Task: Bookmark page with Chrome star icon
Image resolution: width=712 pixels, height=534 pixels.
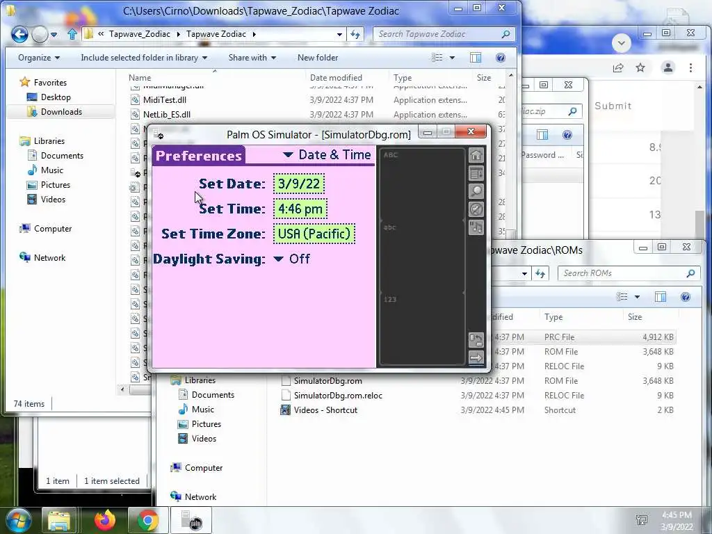Action: [640, 68]
